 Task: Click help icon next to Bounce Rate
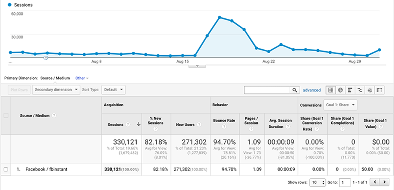point(224,127)
